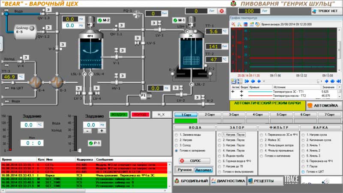343x193 pixels.
Task: Click the temperature setpoint vertical slider
Action: click(x=10, y=133)
